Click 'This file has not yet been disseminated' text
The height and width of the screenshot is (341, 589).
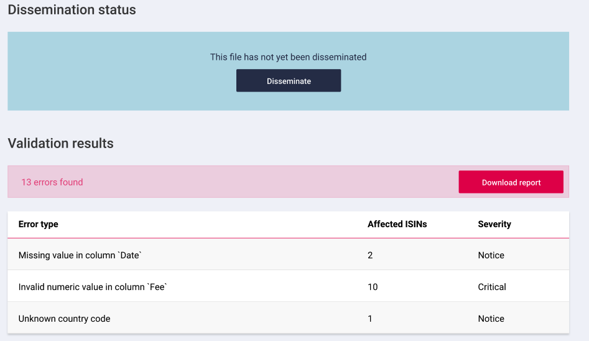pyautogui.click(x=288, y=57)
